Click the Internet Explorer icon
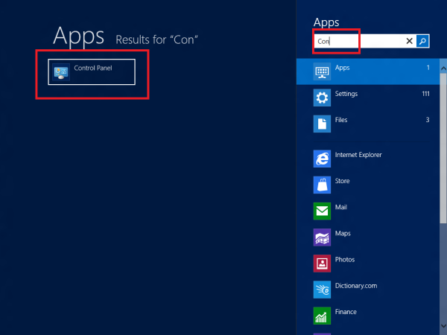The height and width of the screenshot is (335, 447). [322, 159]
